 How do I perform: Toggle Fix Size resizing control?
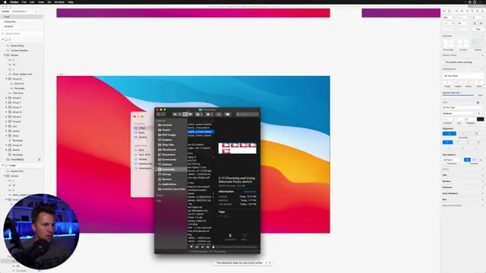(463, 43)
